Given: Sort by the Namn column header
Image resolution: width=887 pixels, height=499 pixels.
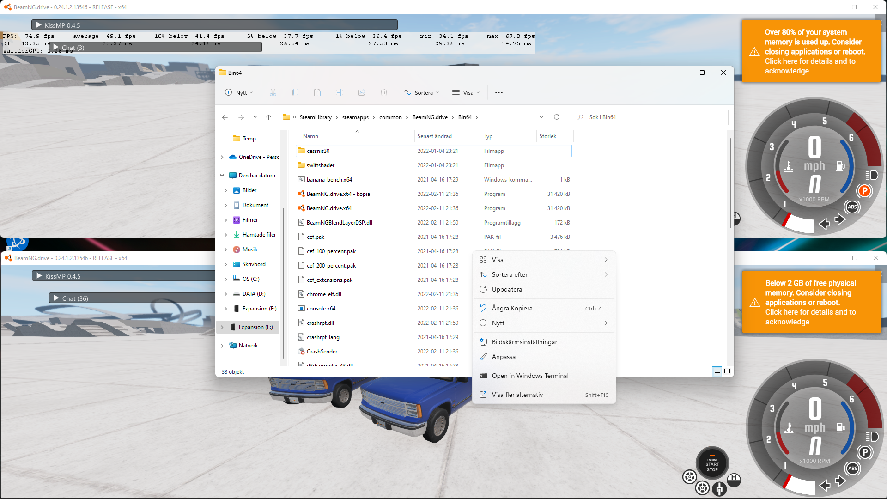Looking at the screenshot, I should [x=310, y=136].
